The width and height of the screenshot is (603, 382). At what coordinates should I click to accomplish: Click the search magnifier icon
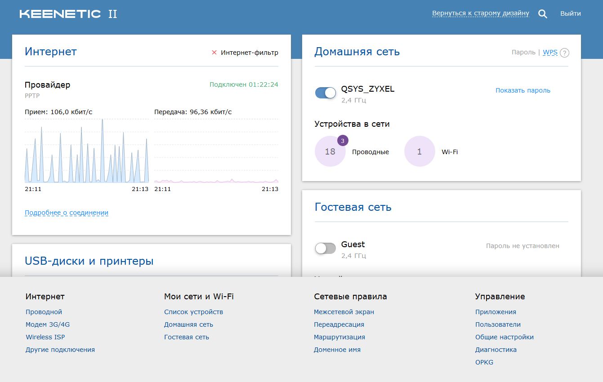click(x=543, y=14)
